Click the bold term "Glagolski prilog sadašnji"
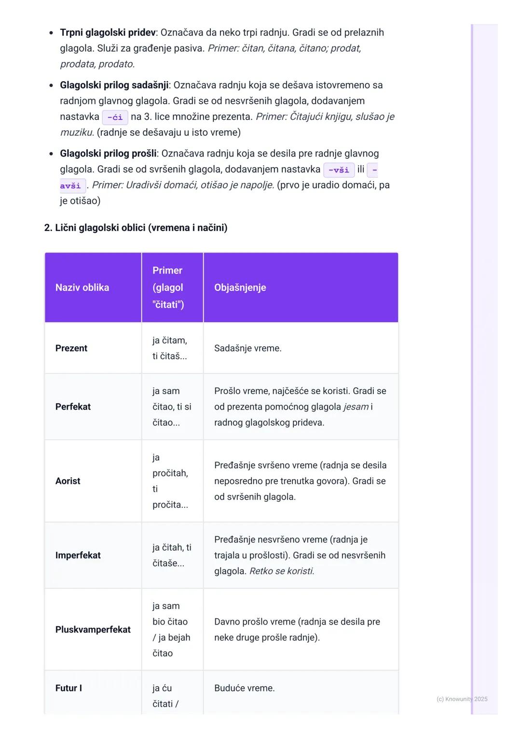521x738 pixels. point(114,85)
